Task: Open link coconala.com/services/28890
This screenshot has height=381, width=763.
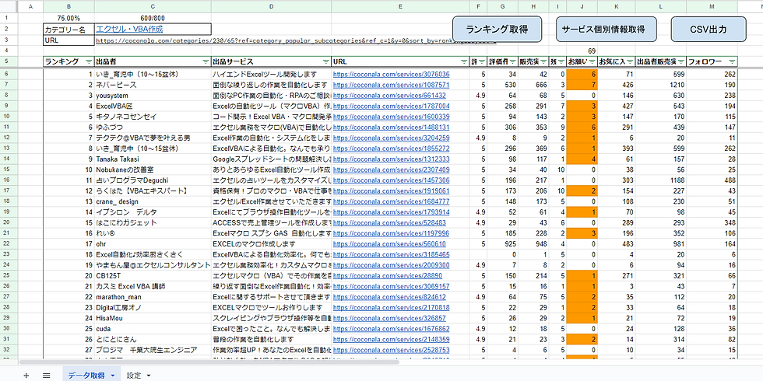Action: [x=388, y=275]
